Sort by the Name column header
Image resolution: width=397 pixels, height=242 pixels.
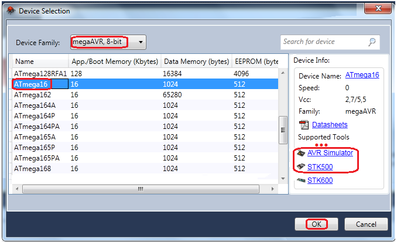click(40, 62)
